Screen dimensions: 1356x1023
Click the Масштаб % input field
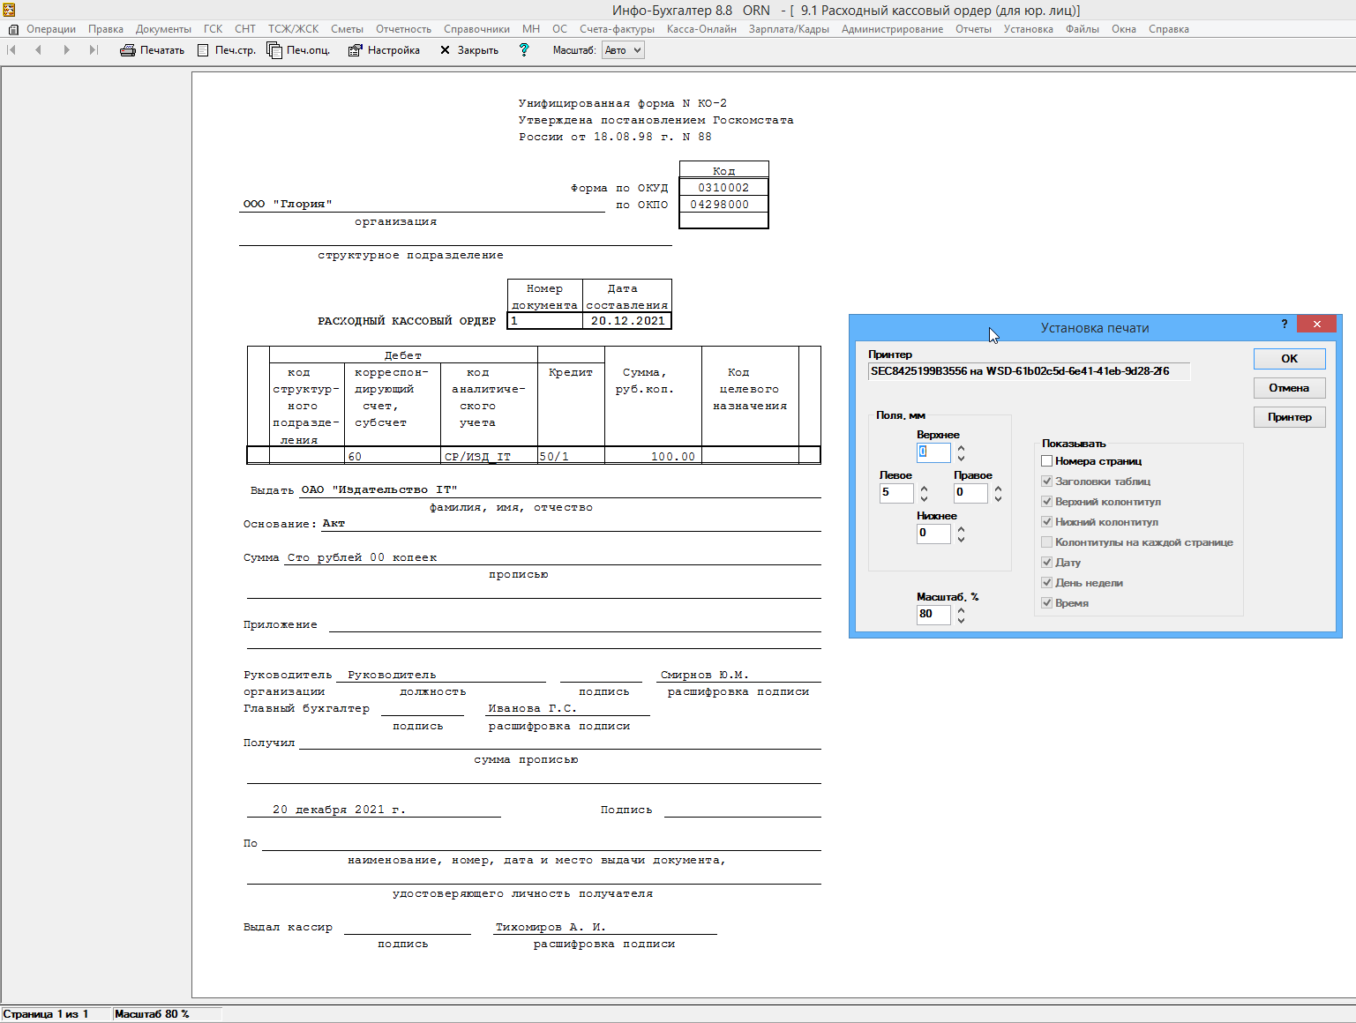(933, 615)
